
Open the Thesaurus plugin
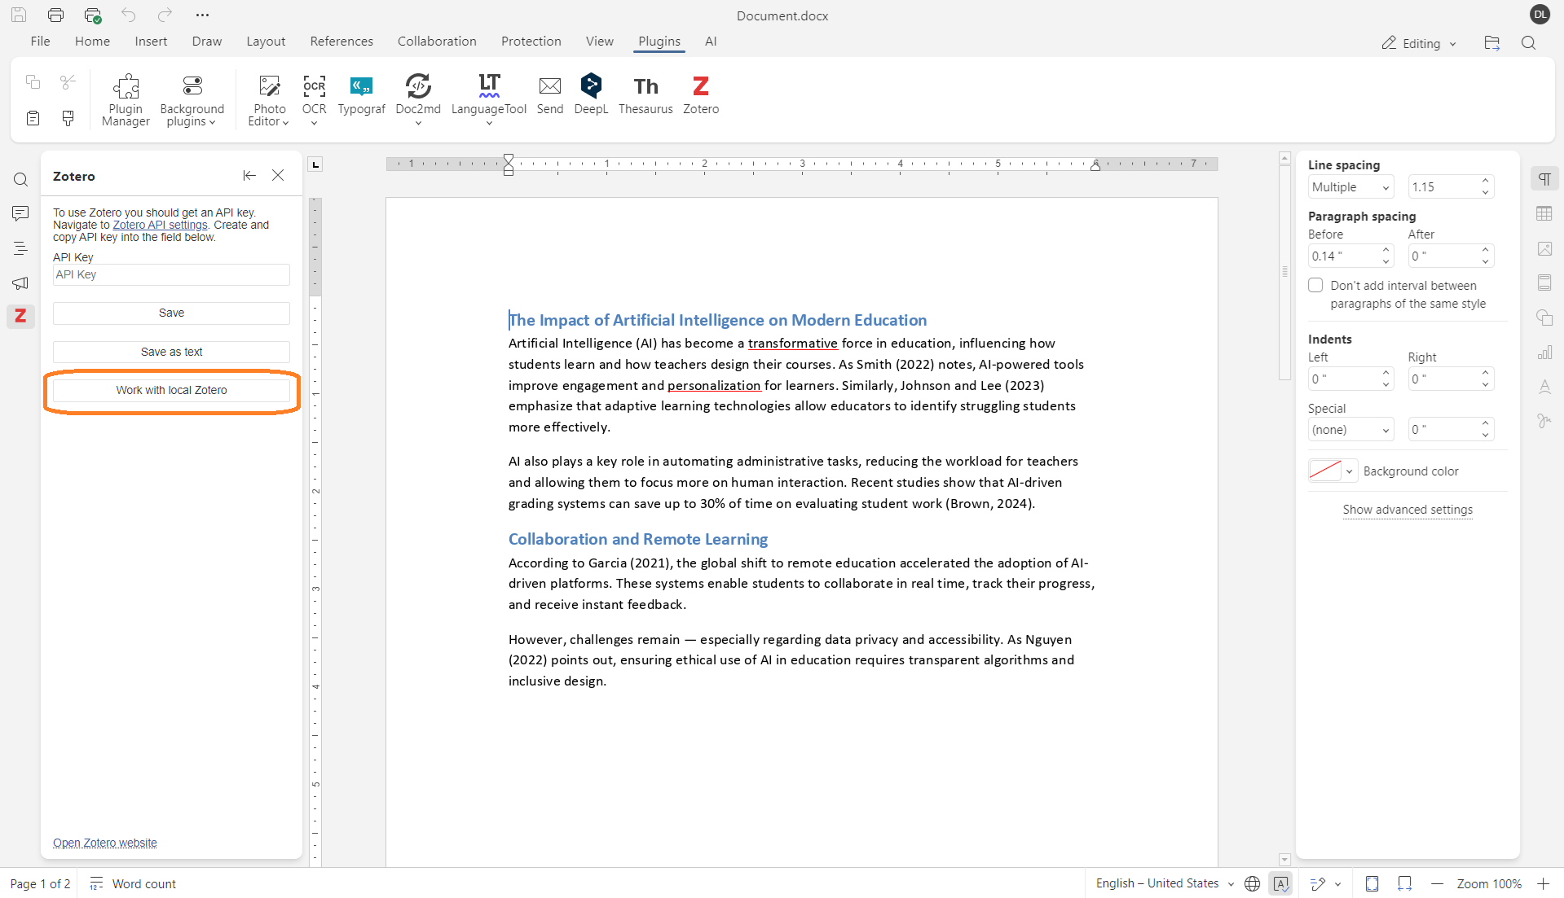(645, 95)
